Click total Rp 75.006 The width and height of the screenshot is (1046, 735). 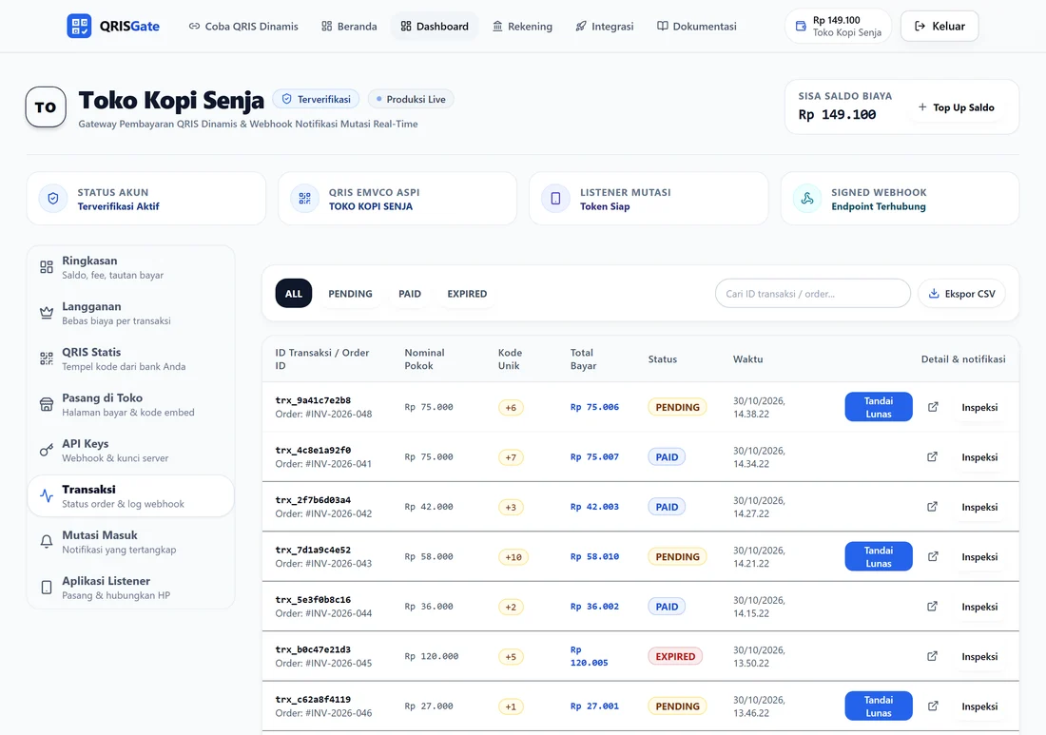pos(594,407)
